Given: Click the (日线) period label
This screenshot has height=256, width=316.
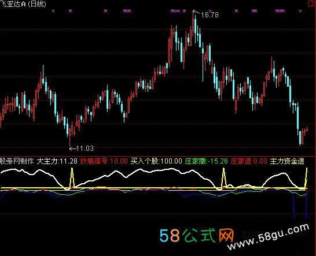Looking at the screenshot, I should (x=36, y=4).
